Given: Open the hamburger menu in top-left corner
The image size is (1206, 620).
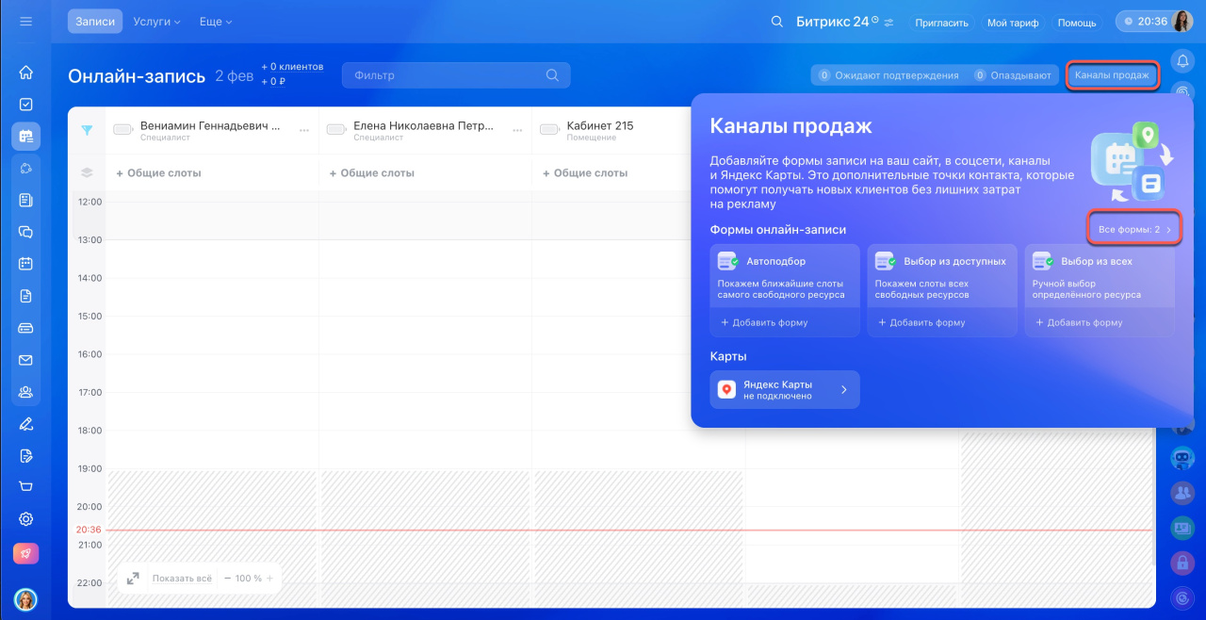Looking at the screenshot, I should (x=25, y=21).
